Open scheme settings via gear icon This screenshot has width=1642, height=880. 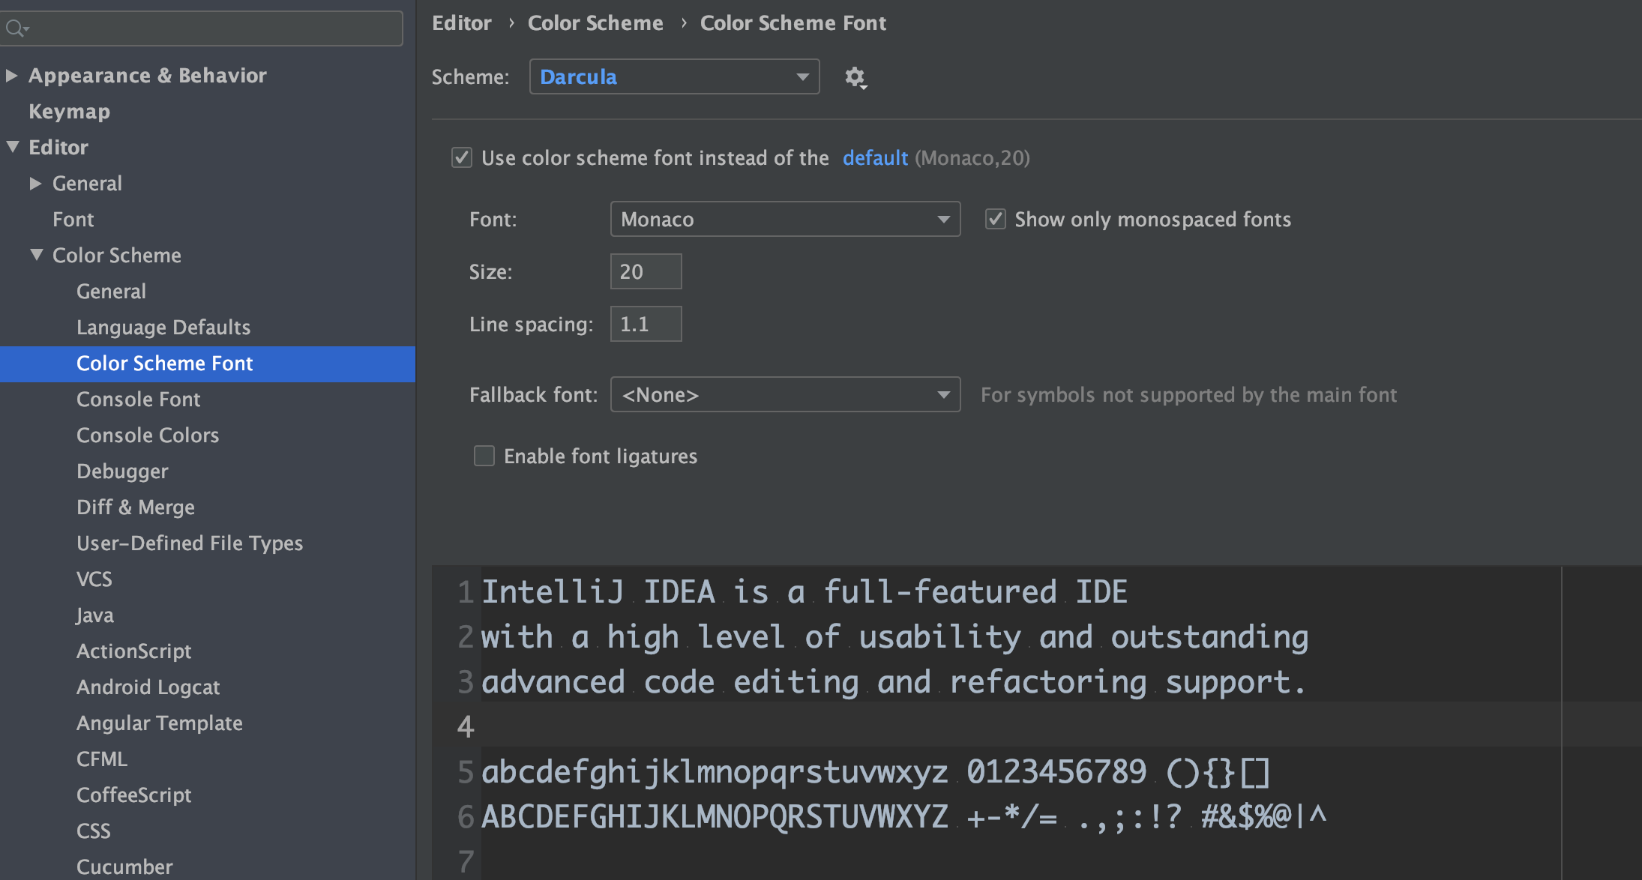pos(855,76)
